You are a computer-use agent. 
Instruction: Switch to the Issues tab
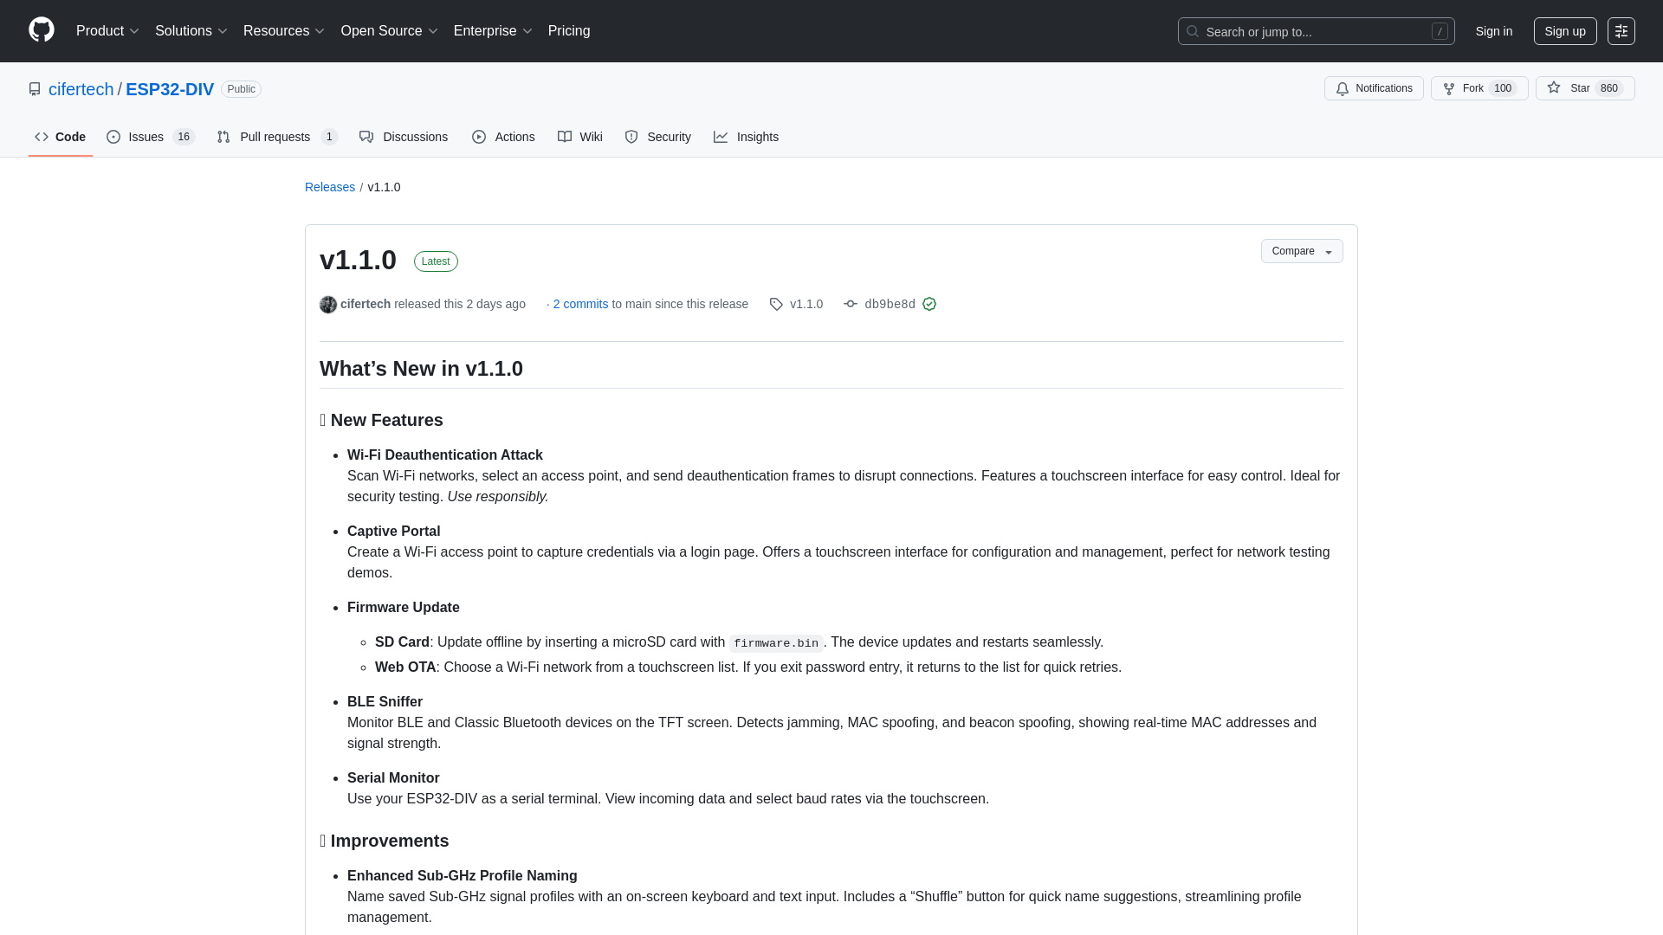point(151,137)
